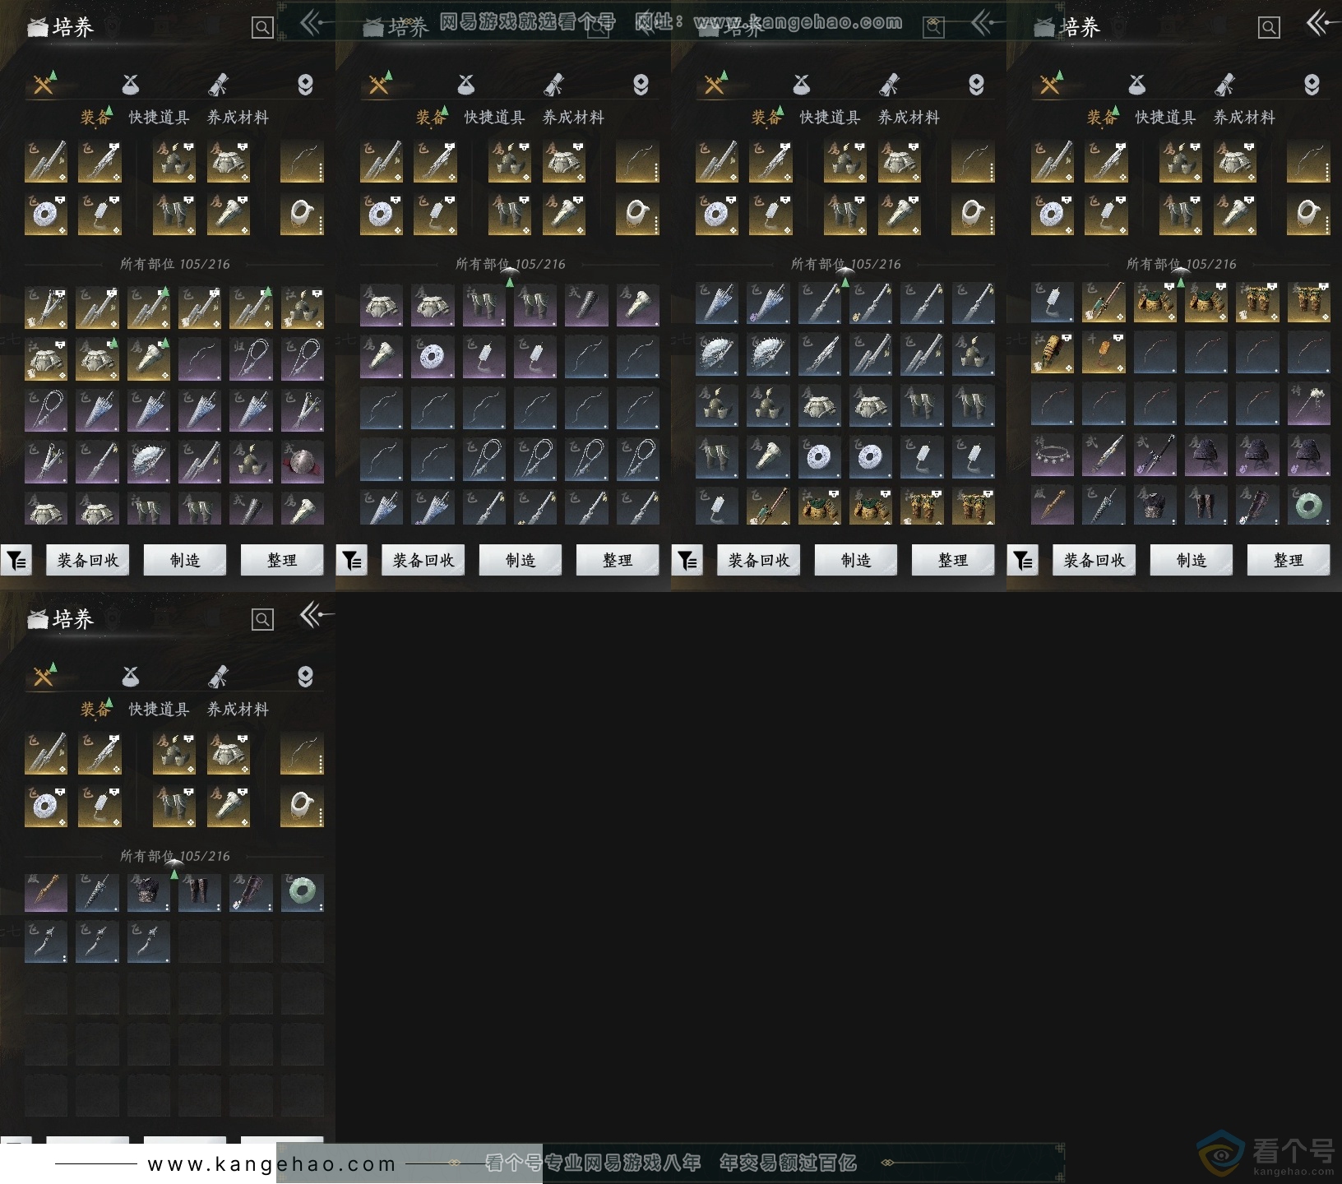Select the equipped bow slot in bottom panel

coord(302,753)
